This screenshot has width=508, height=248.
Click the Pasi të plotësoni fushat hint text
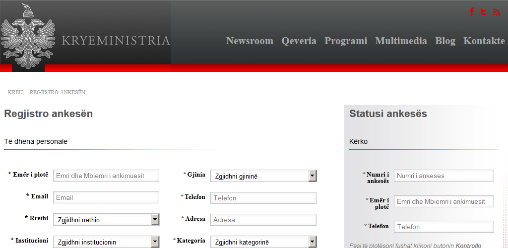tap(415, 246)
